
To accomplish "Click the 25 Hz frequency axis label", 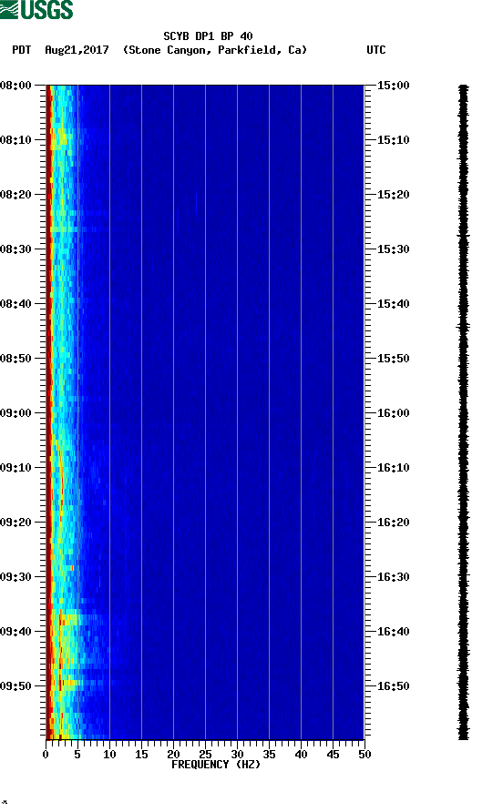I will tap(205, 755).
